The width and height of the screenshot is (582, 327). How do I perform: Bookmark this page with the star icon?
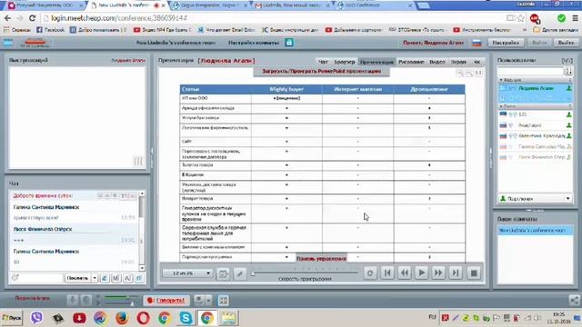click(521, 18)
